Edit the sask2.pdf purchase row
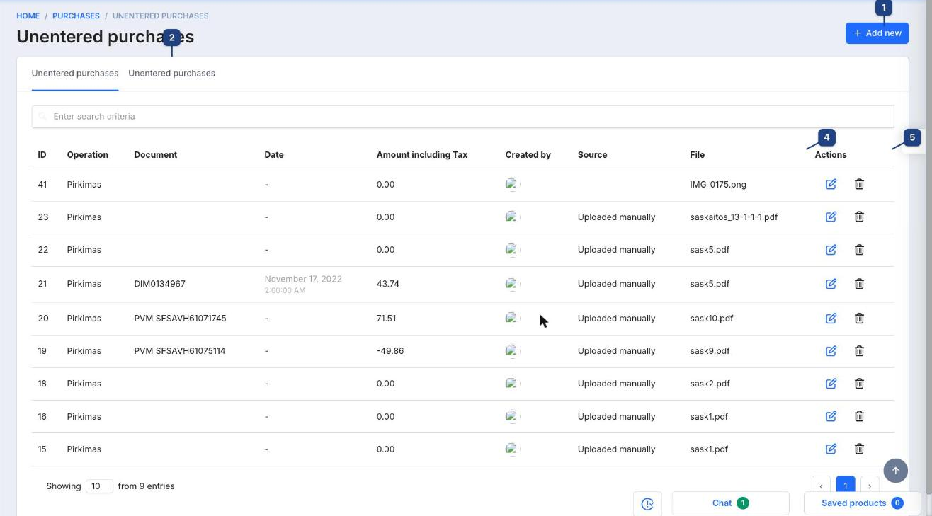The width and height of the screenshot is (932, 516). [831, 384]
